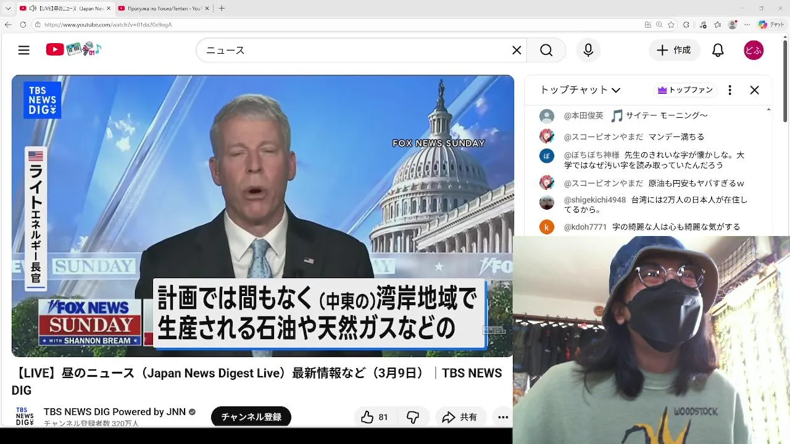This screenshot has height=444, width=790.
Task: Open YouTube notifications bell
Action: point(718,50)
